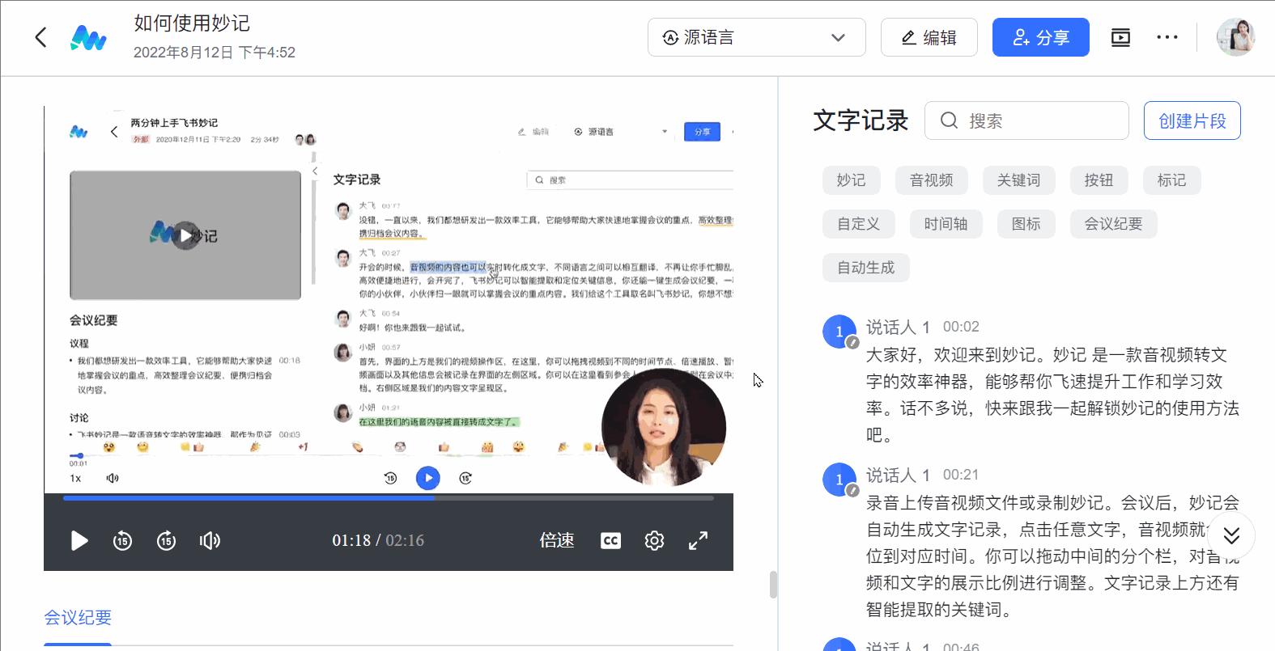Skip forward 15 seconds

[166, 540]
